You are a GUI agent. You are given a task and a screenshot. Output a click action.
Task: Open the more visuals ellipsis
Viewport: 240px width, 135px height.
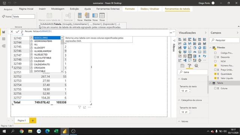pos(204,60)
